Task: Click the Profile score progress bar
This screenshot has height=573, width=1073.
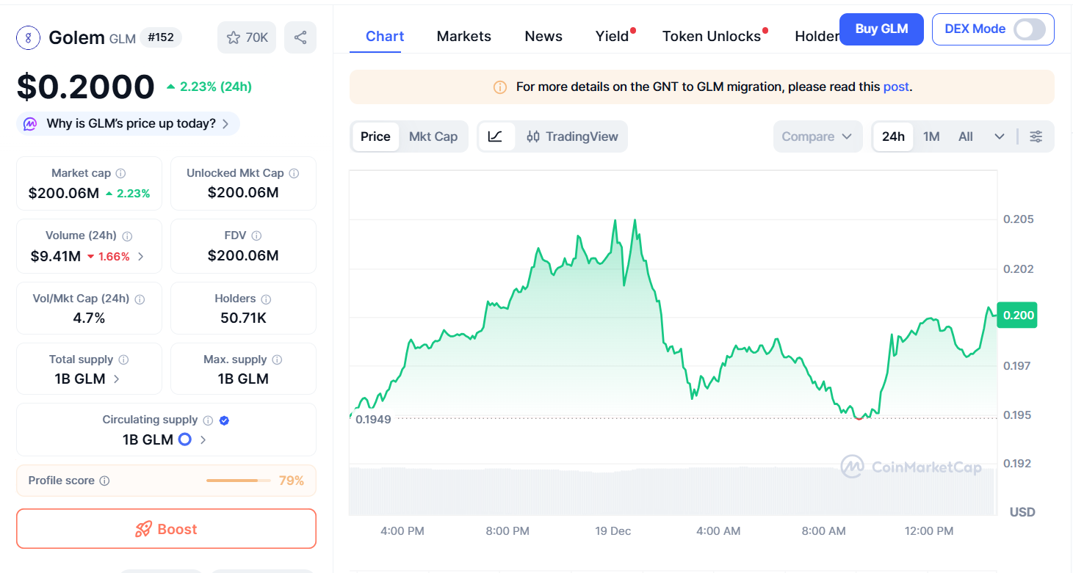Action: [x=237, y=480]
